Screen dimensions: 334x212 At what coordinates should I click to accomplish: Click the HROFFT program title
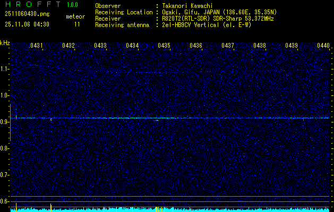point(30,5)
